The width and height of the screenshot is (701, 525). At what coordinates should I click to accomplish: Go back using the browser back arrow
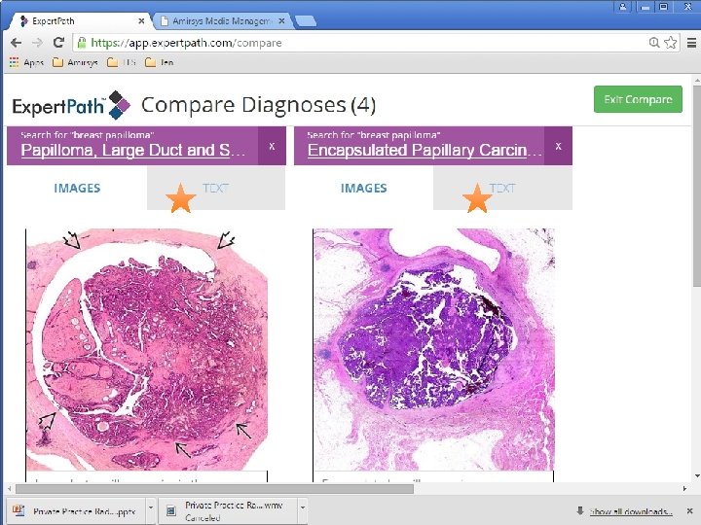[x=17, y=43]
